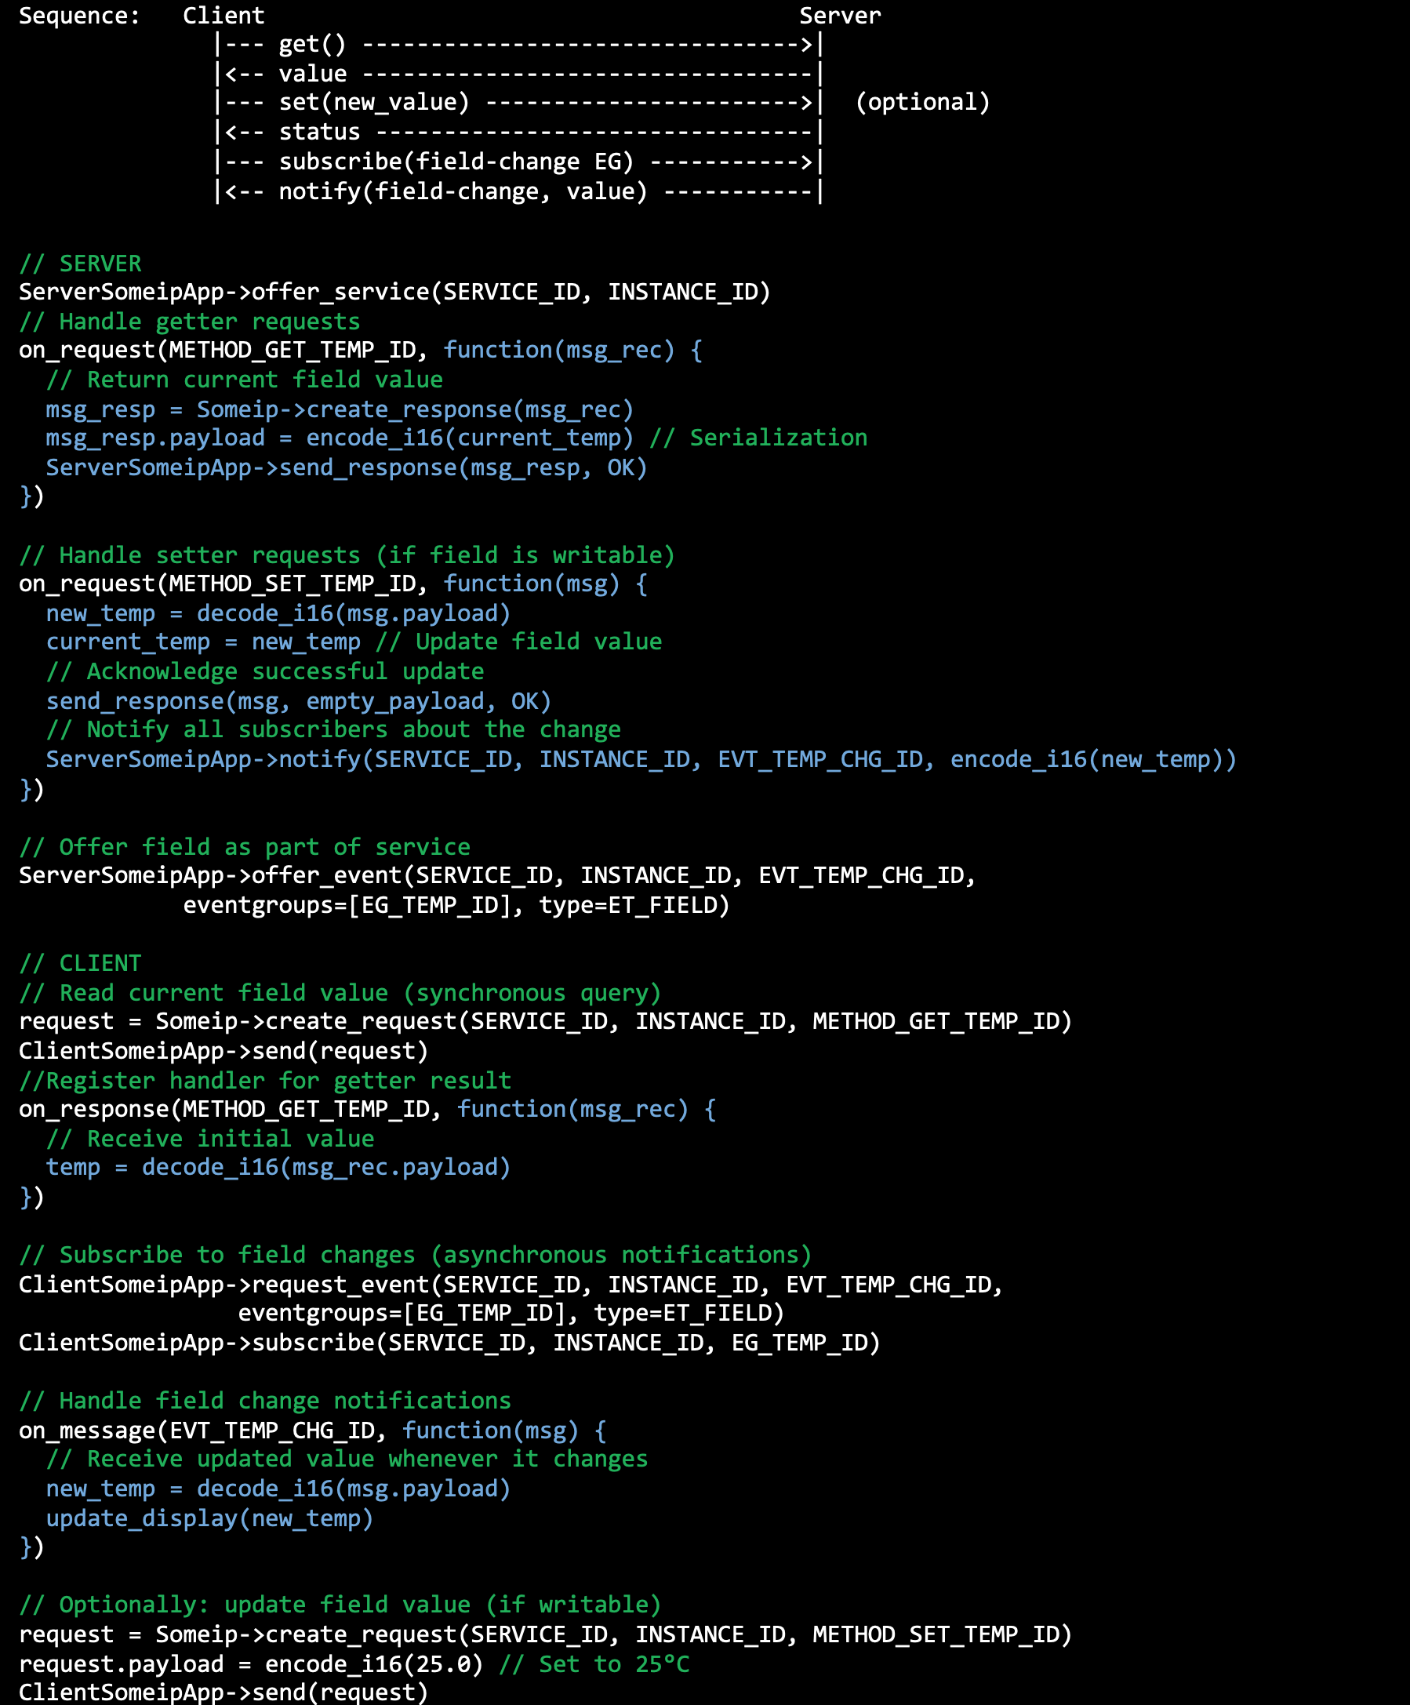The height and width of the screenshot is (1705, 1410).
Task: Click '// Notify all subscribers about the change'
Action: pyautogui.click(x=333, y=730)
